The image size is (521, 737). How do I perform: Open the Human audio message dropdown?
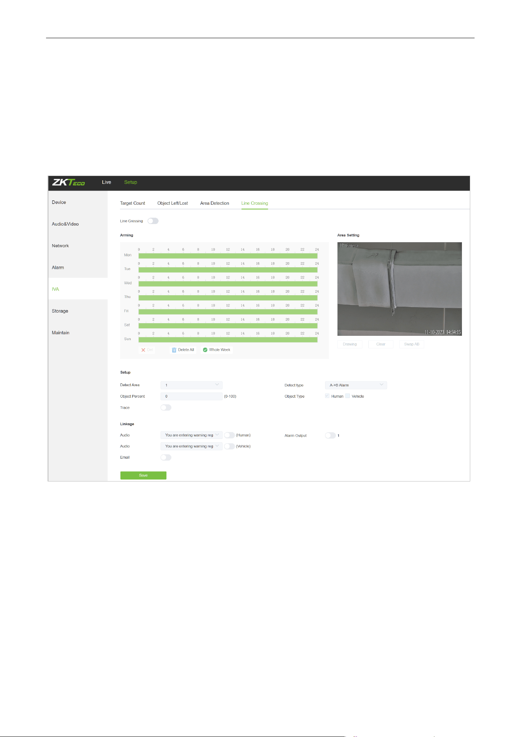(x=192, y=435)
